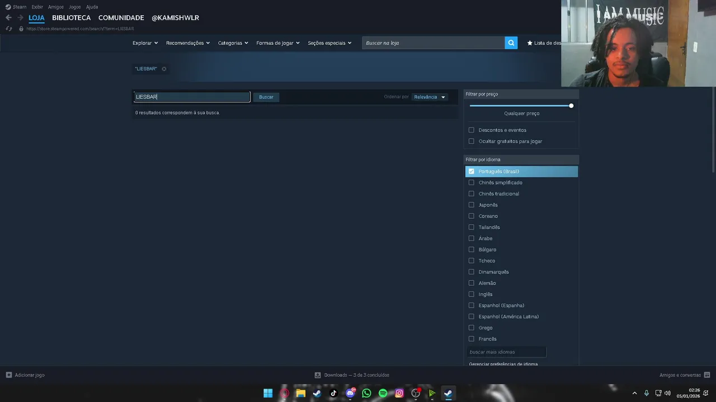Open the friends chat icon at bottom right
Image resolution: width=716 pixels, height=402 pixels.
707,375
